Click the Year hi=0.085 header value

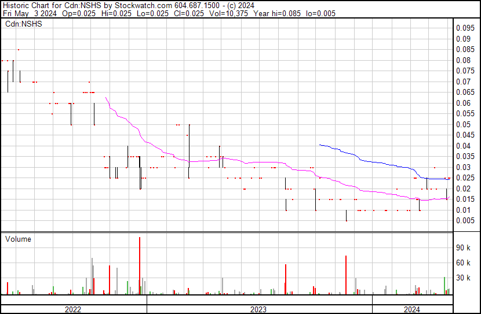point(277,13)
